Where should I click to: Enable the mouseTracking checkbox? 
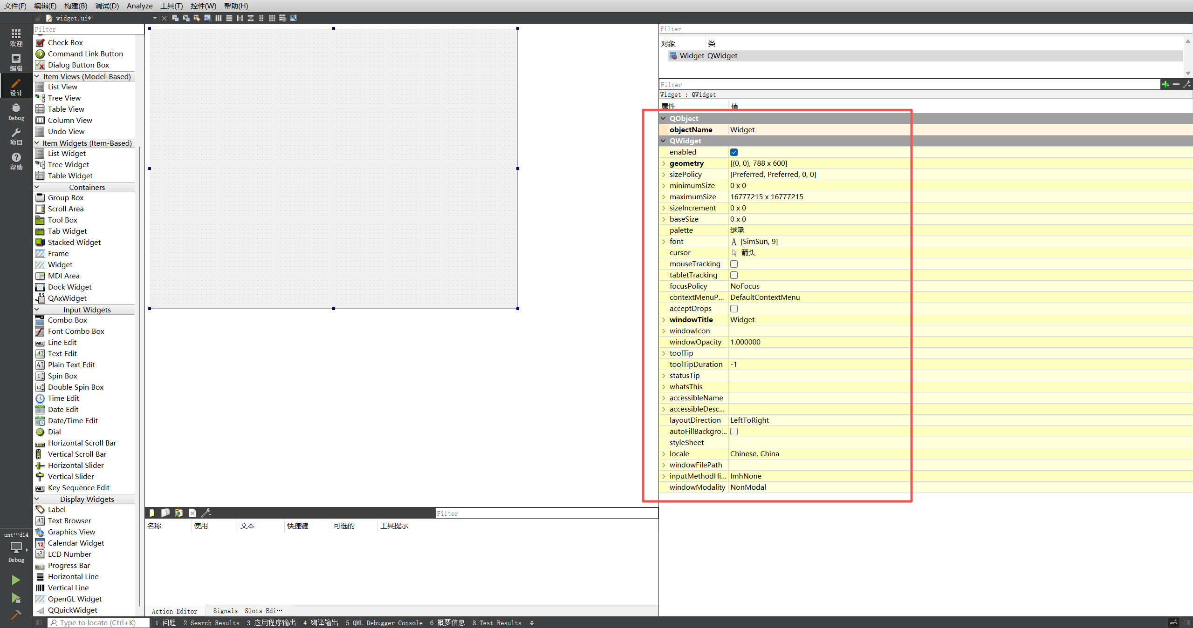point(734,264)
